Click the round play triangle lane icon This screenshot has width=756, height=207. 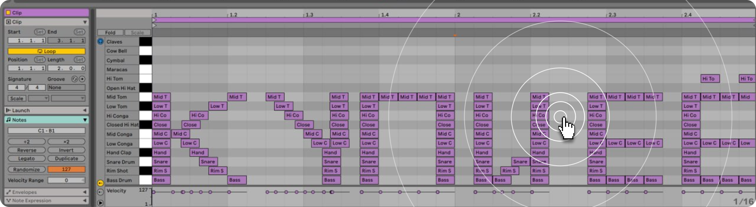coord(100,203)
